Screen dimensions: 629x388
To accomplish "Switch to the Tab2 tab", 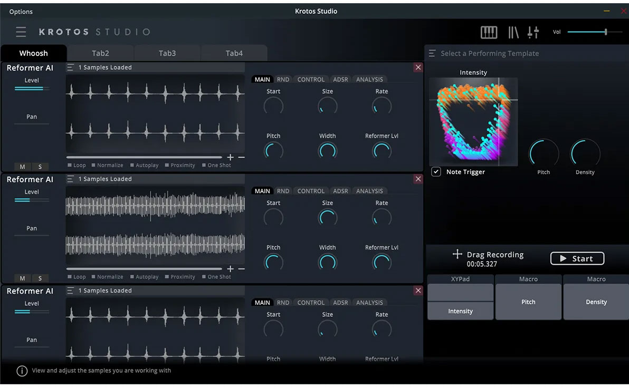I will 100,53.
